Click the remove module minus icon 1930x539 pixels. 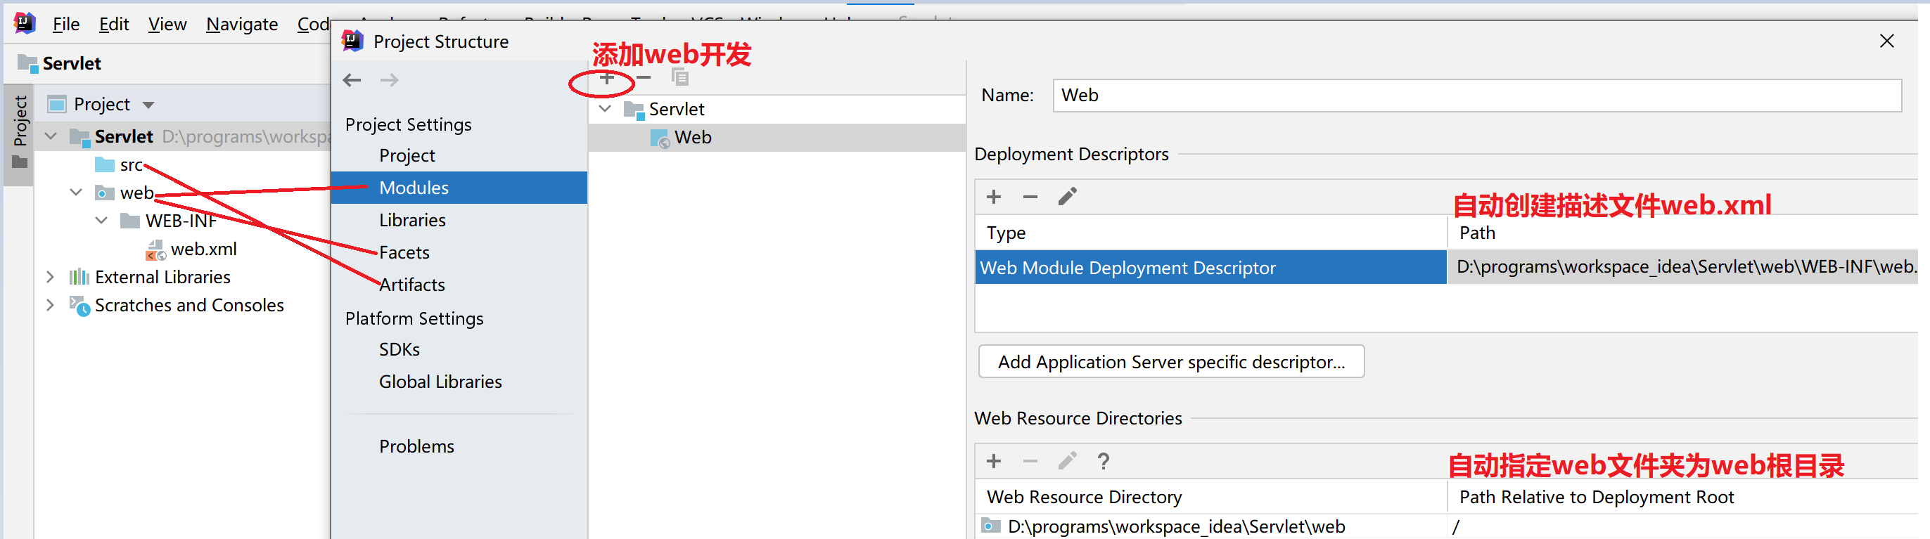click(x=644, y=78)
